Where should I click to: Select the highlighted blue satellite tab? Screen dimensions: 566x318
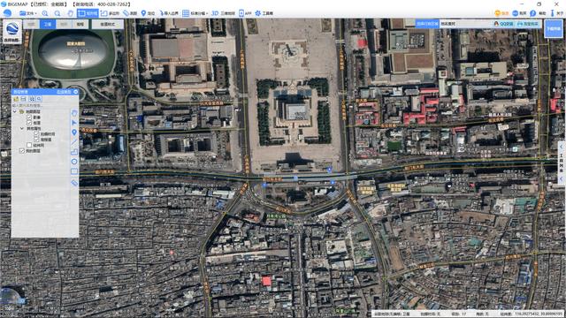coord(48,24)
